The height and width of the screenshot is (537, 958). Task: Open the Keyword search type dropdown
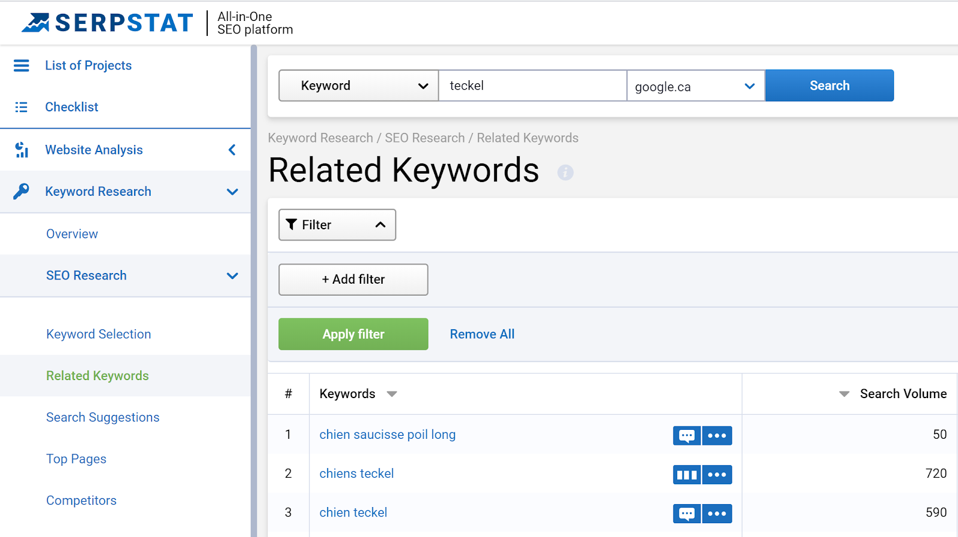pos(359,86)
